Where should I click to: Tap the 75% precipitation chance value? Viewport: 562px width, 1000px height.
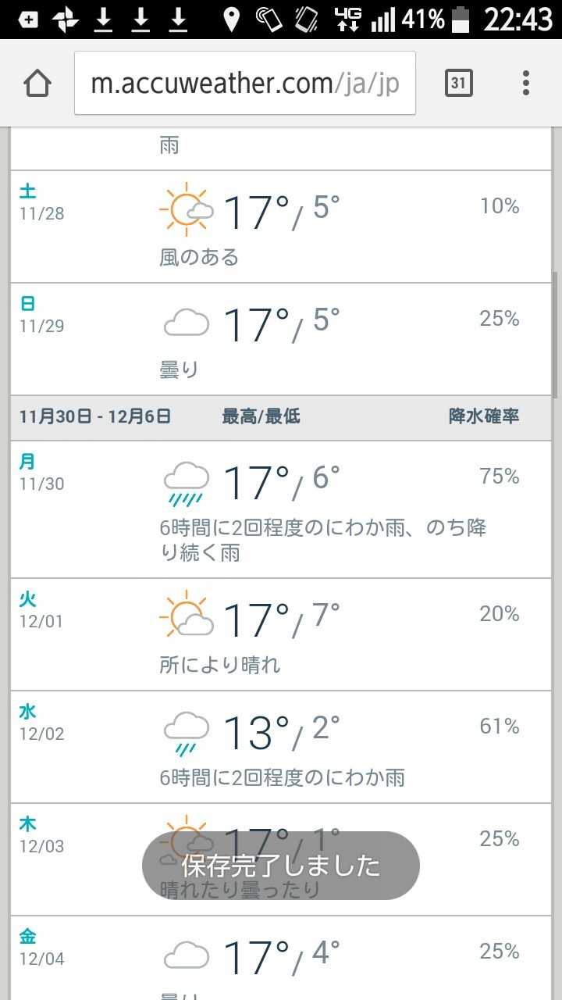point(500,477)
